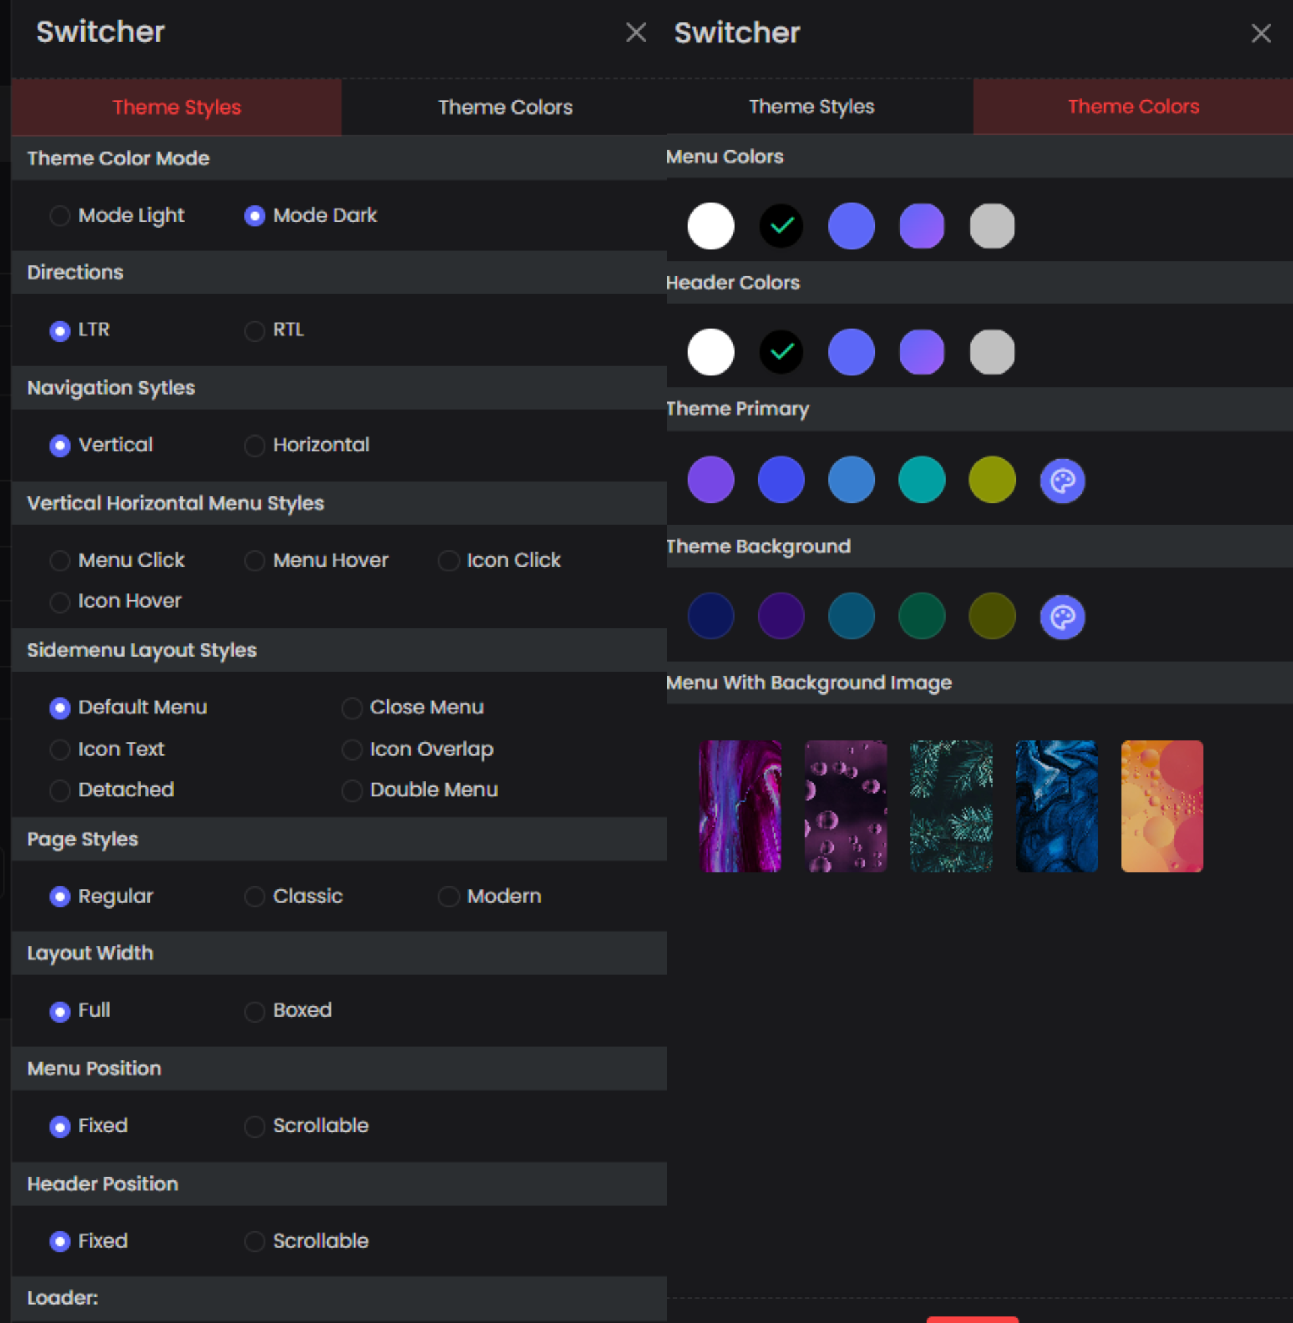
Task: Pick the teal Theme Primary color
Action: 921,480
